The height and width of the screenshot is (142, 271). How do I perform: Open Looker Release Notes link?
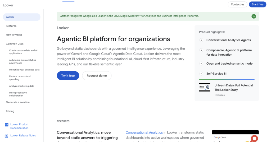click(x=23, y=135)
